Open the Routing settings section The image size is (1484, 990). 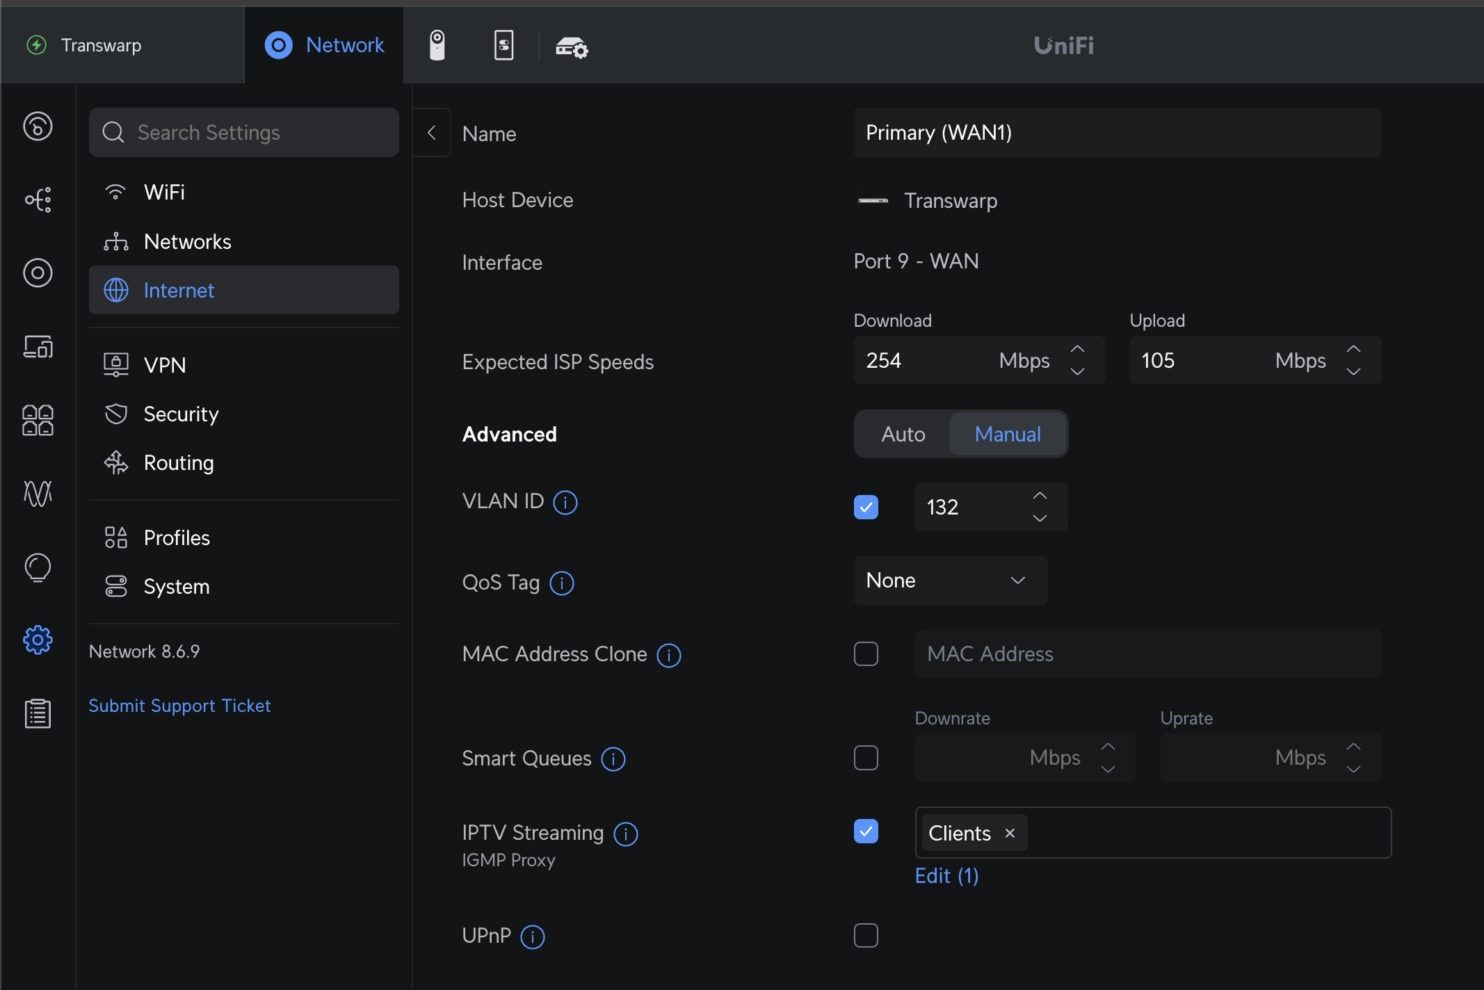[243, 462]
